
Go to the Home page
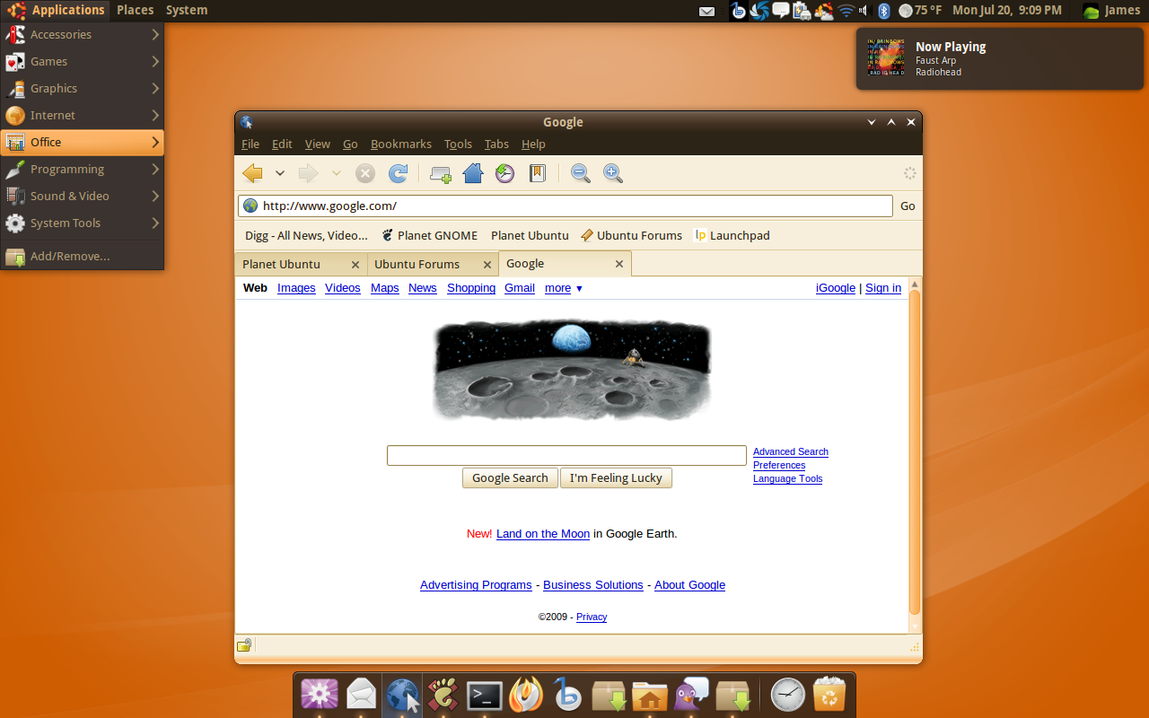(473, 173)
